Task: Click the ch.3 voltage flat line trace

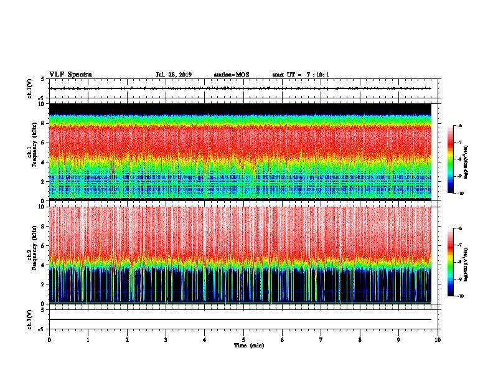Action: click(x=240, y=319)
